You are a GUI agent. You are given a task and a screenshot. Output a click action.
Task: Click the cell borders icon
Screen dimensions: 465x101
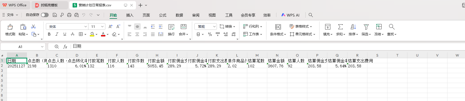pos(81,34)
